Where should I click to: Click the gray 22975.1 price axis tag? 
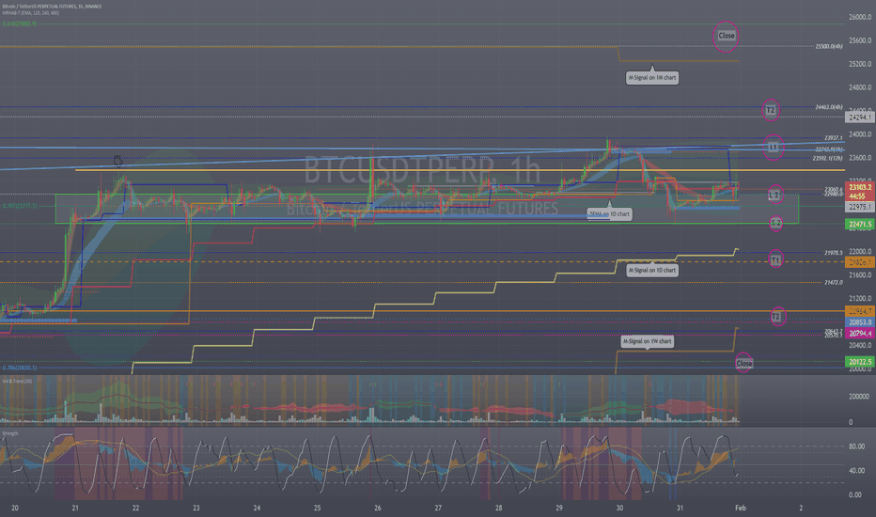860,207
